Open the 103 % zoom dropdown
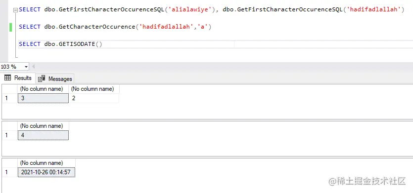 (26, 67)
